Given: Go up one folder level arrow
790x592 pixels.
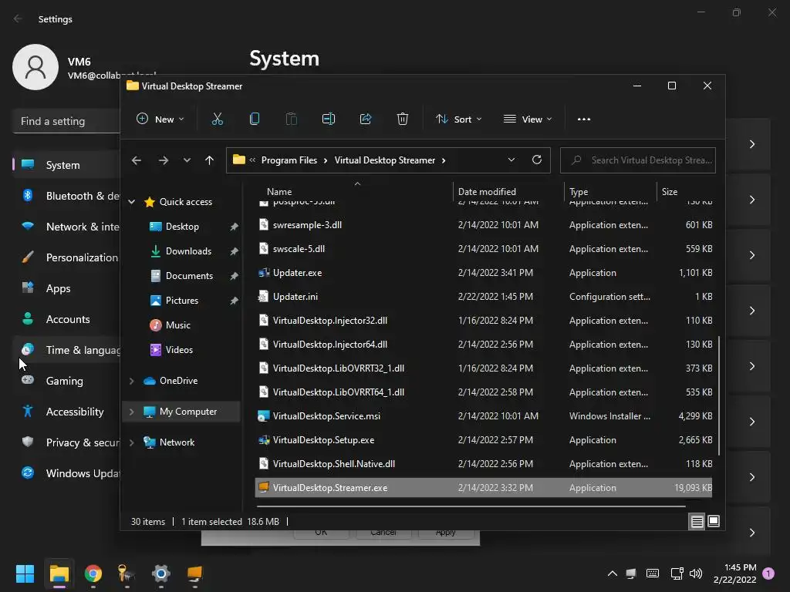Looking at the screenshot, I should click(x=209, y=160).
